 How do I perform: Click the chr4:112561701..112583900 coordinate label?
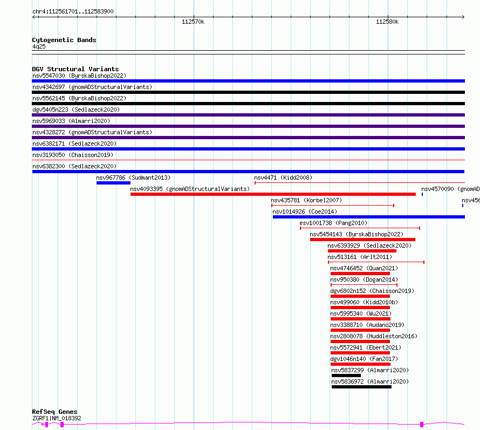click(x=73, y=12)
